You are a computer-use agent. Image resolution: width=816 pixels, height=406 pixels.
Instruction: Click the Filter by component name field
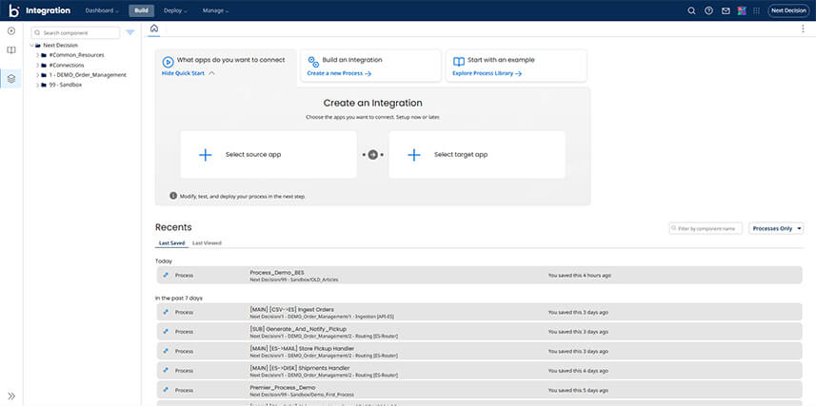point(707,228)
